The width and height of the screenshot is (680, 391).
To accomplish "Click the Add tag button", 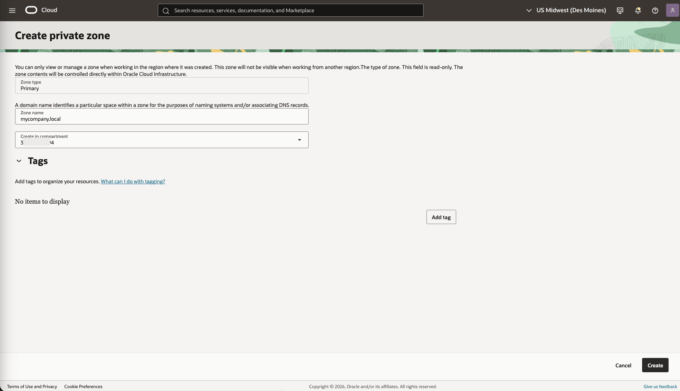I will (441, 217).
